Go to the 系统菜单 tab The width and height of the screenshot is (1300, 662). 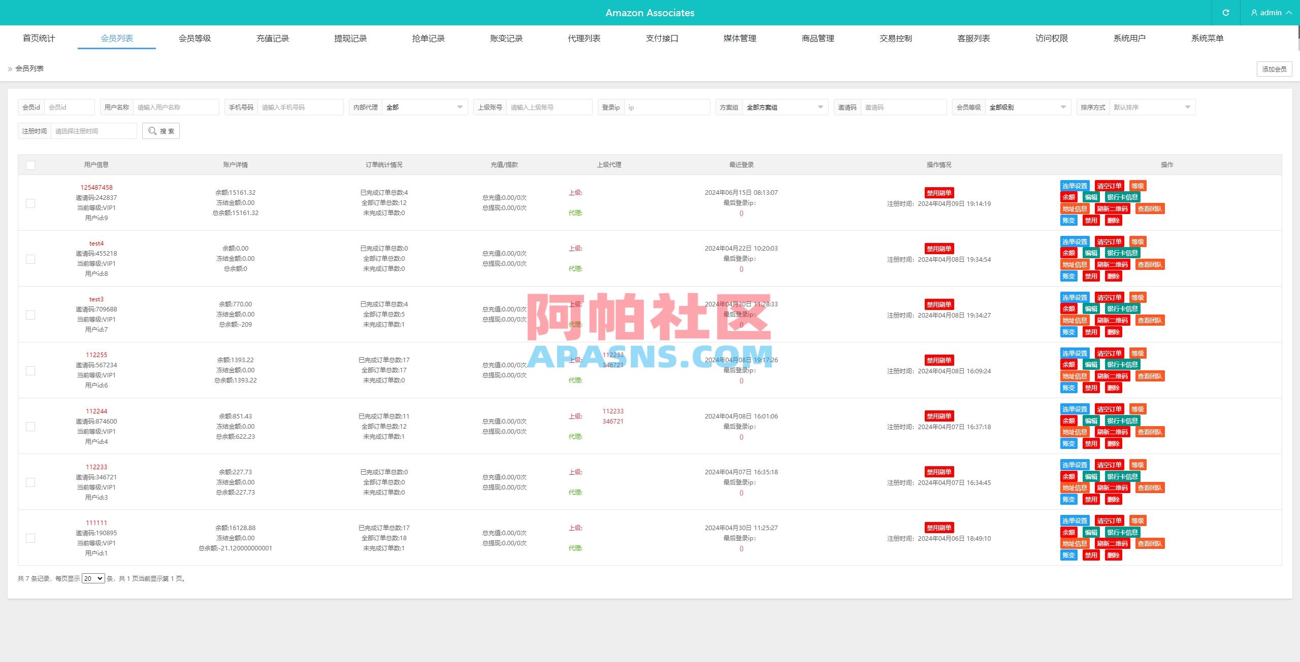coord(1207,38)
